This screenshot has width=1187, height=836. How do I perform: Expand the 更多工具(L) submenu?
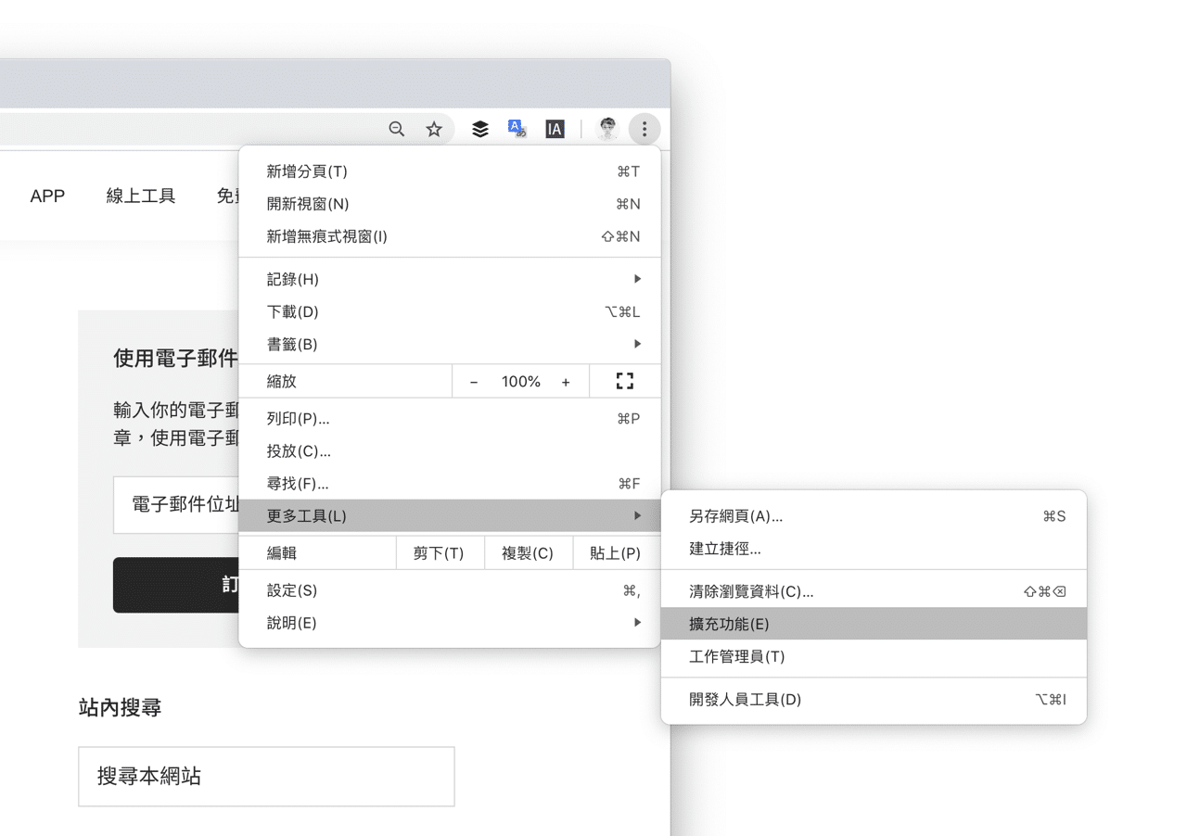pyautogui.click(x=450, y=516)
